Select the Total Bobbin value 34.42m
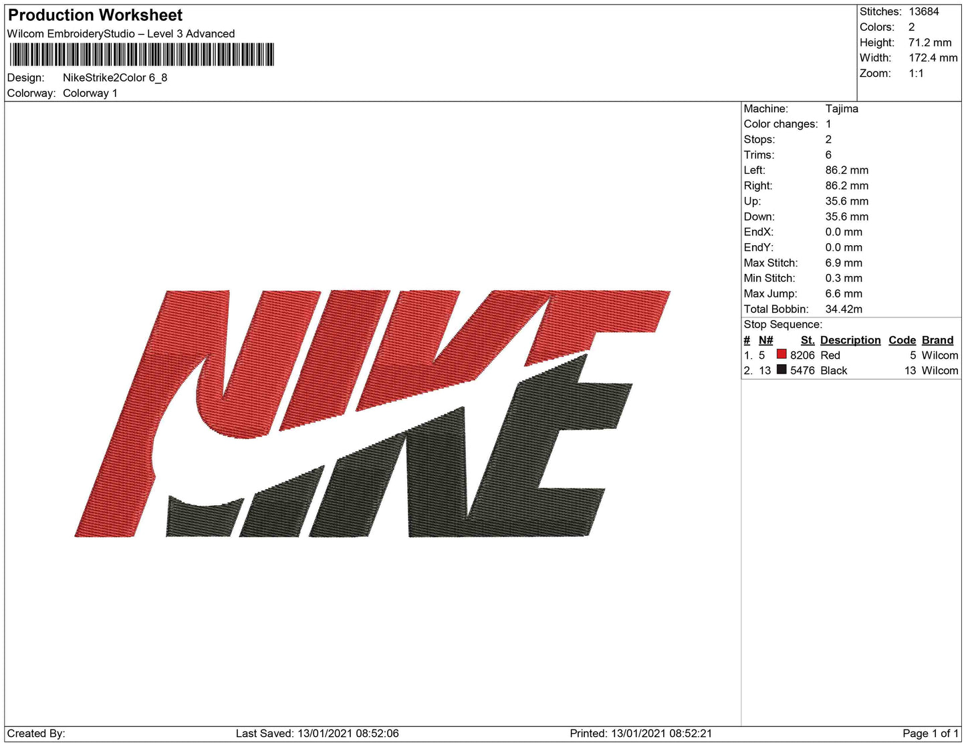 [x=844, y=308]
